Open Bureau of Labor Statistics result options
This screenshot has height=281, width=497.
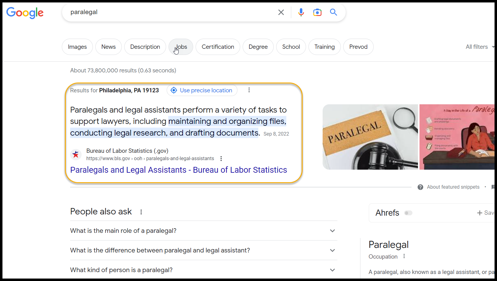click(x=221, y=159)
